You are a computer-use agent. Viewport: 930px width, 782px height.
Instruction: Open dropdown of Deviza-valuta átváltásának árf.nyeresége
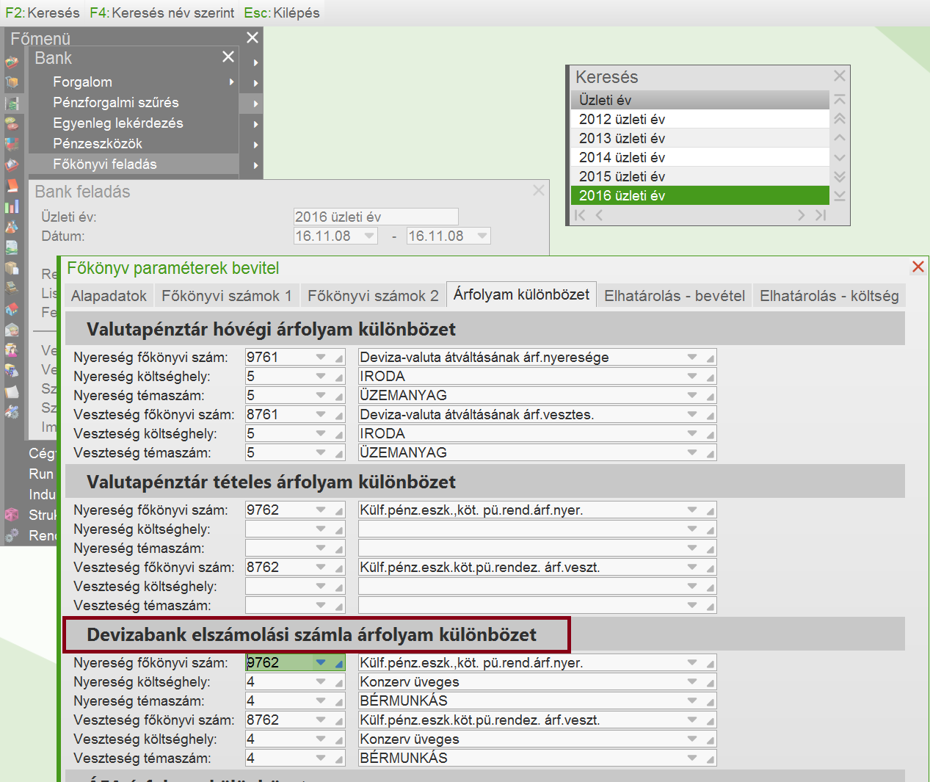pos(692,357)
